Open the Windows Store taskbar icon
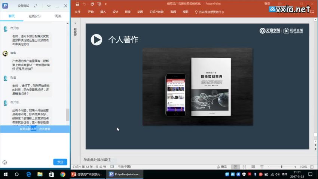This screenshot has width=318, height=179. (51, 175)
